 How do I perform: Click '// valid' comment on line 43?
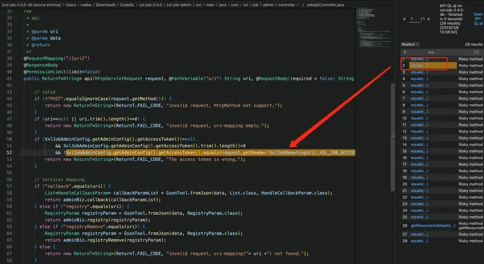pos(45,92)
